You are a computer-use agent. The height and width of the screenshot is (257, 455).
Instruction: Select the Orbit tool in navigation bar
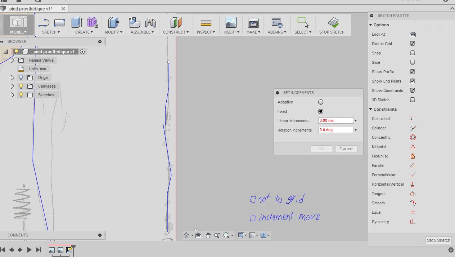186,235
